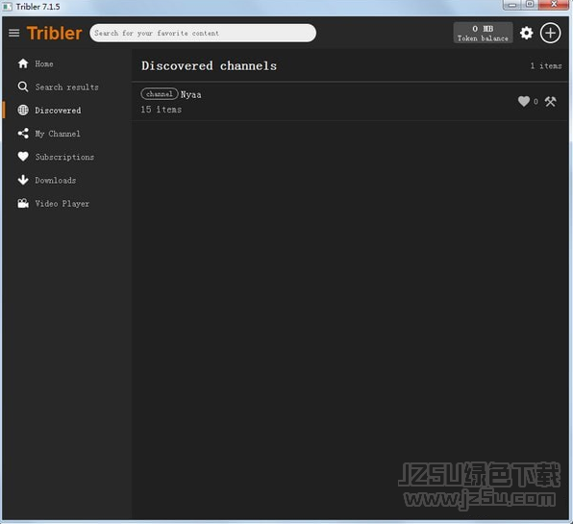Click the 'Discovered channels' heading
The image size is (573, 524).
pos(209,65)
